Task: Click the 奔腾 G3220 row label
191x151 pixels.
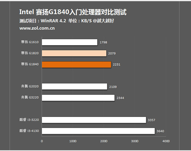Action: (30, 98)
